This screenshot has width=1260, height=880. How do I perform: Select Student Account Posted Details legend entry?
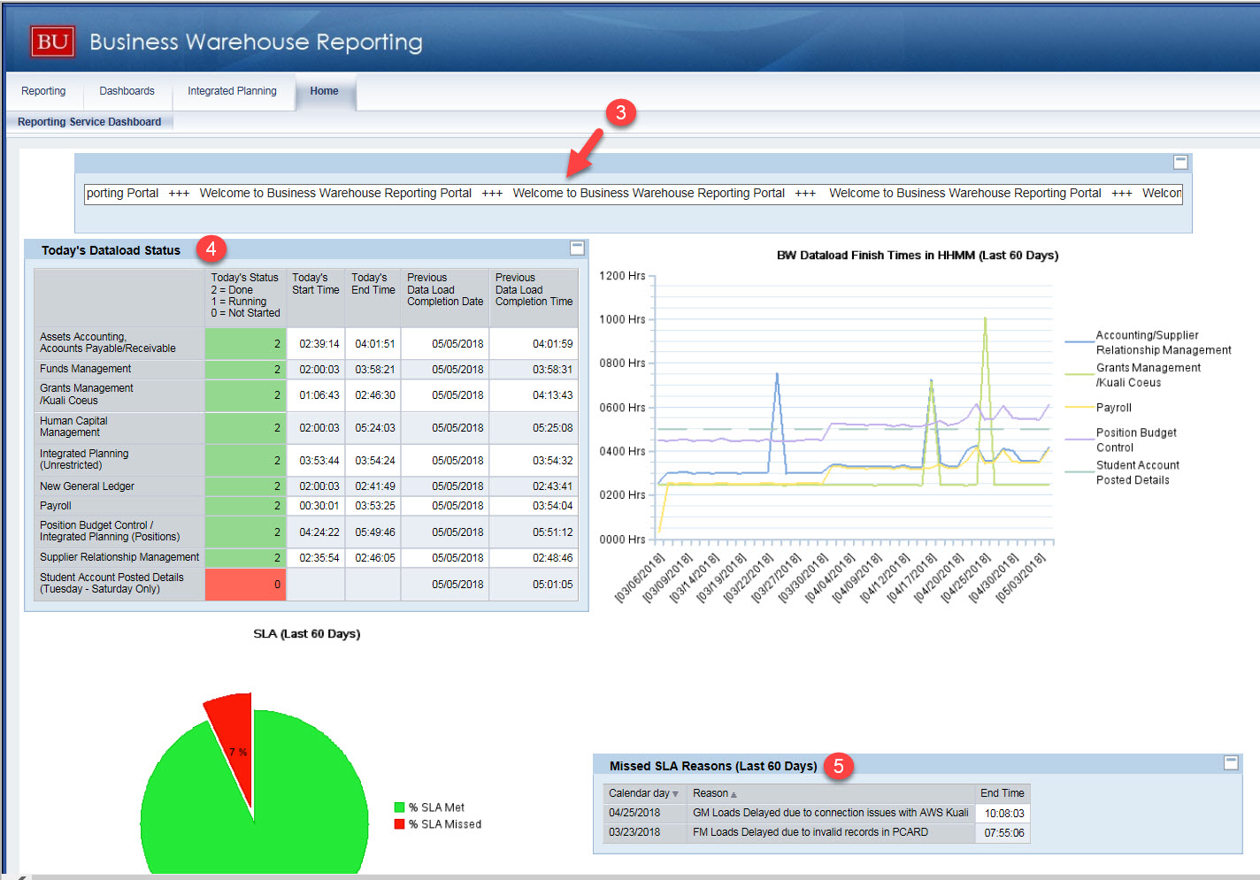pos(1123,472)
